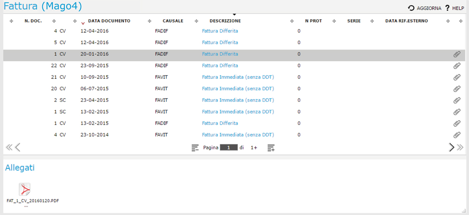
Task: Open FAT_1_CV_20160120.PDF attachment thumbnail
Action: 25,190
